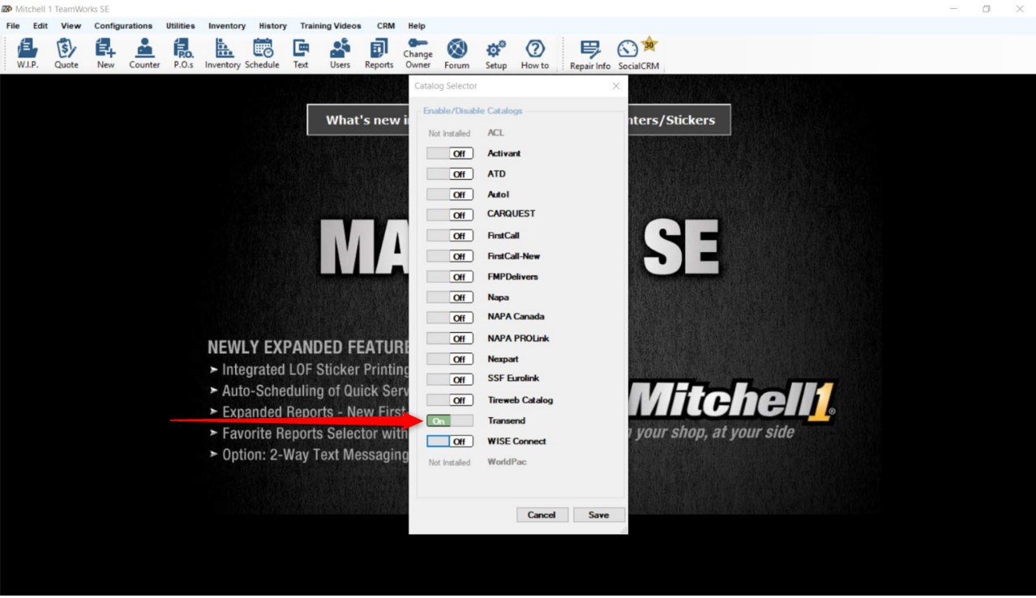Toggle the WISE Connect switch
Viewport: 1036px width, 598px height.
[450, 442]
